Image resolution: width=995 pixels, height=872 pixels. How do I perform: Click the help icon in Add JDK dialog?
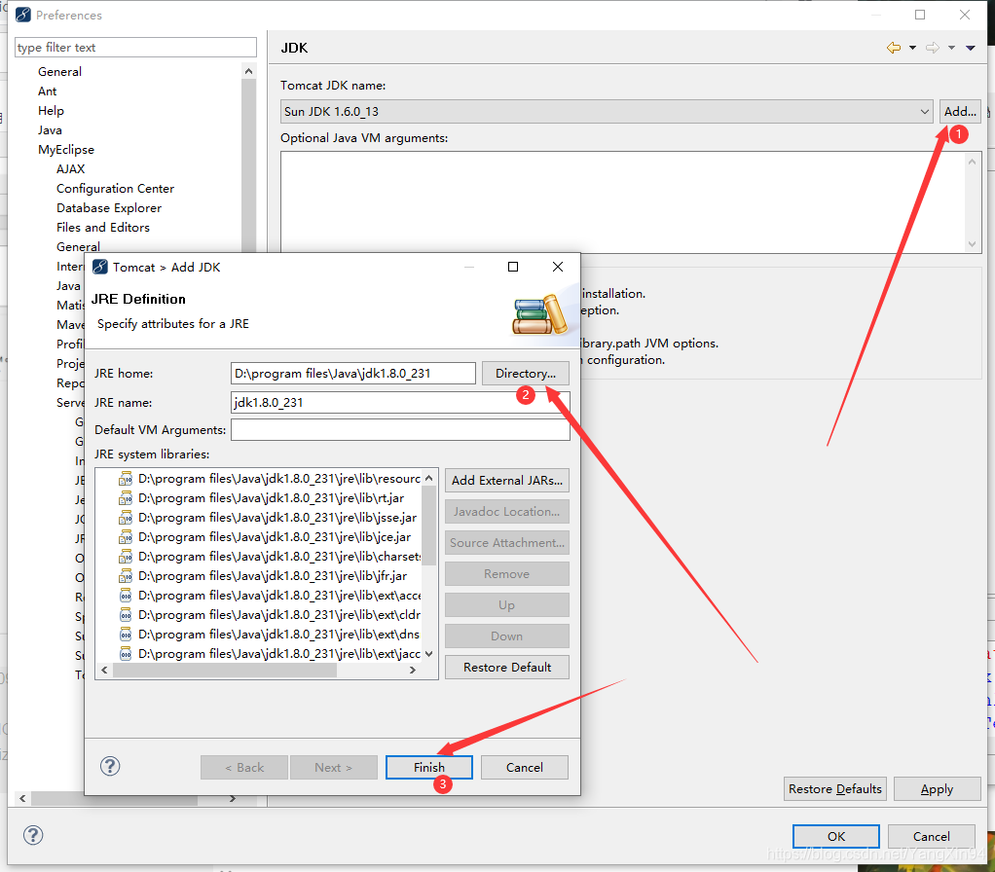tap(110, 766)
